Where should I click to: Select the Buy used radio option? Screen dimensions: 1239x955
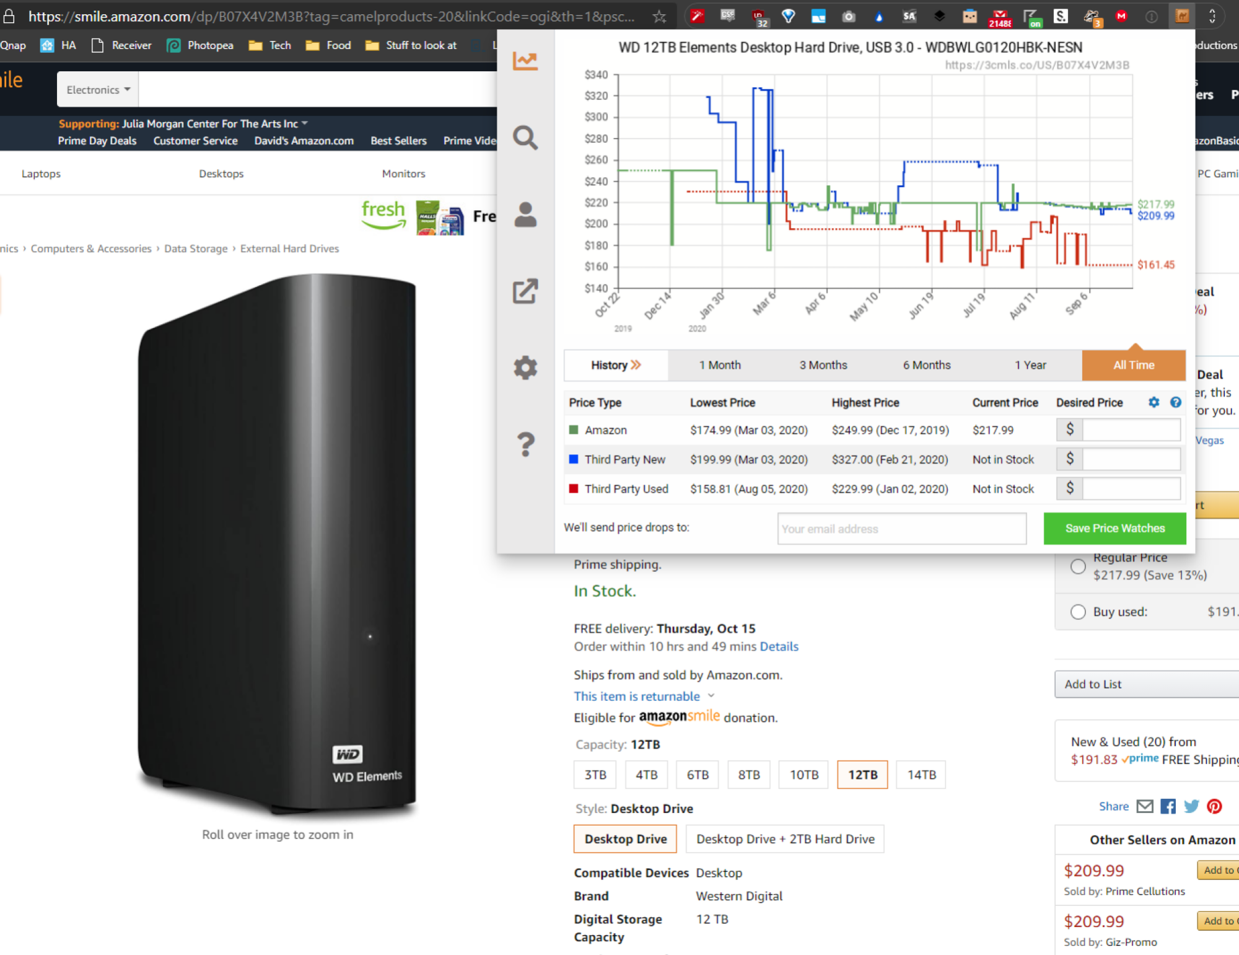pos(1078,612)
